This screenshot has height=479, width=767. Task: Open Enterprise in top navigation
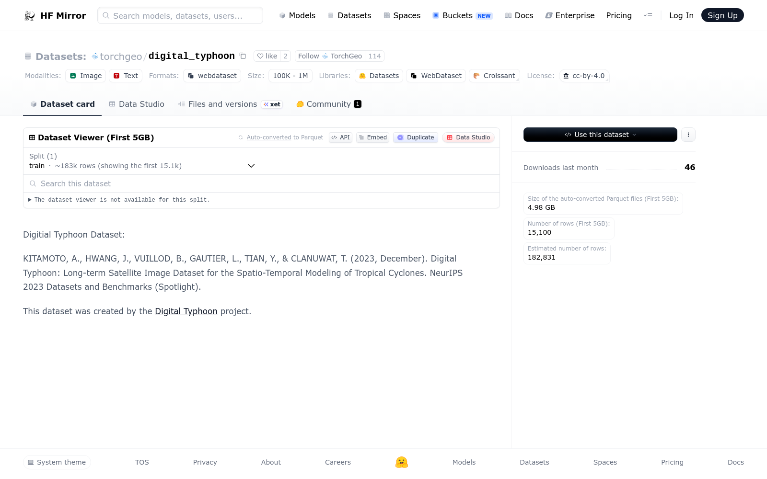coord(570,16)
